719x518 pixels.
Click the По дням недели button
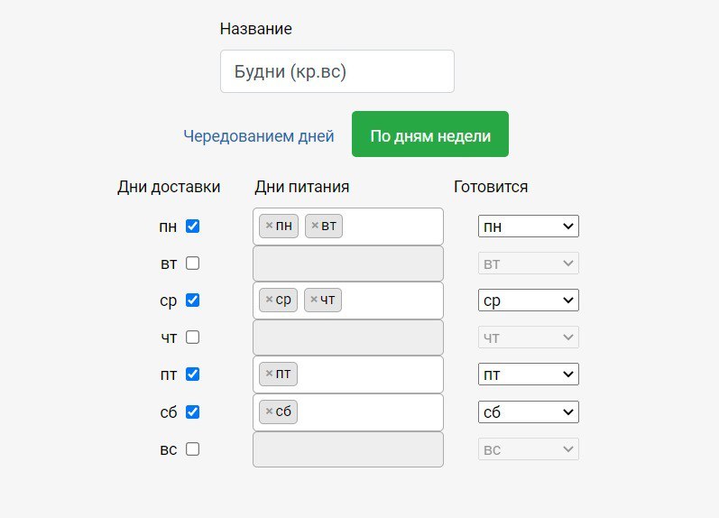tap(430, 134)
